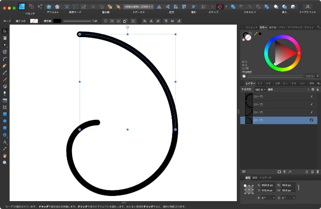Image resolution: width=321 pixels, height=209 pixels.
Task: Activate the Move tool arrow
Action: [x=5, y=31]
